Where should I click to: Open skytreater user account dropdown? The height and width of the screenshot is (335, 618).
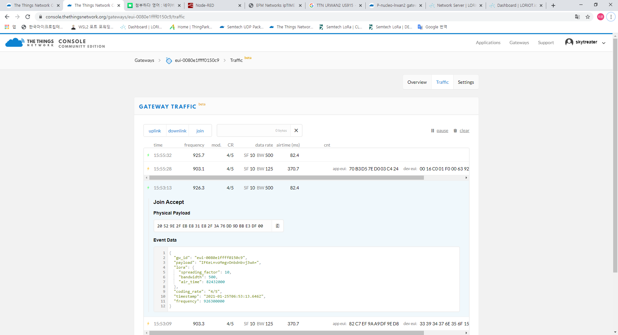point(585,42)
